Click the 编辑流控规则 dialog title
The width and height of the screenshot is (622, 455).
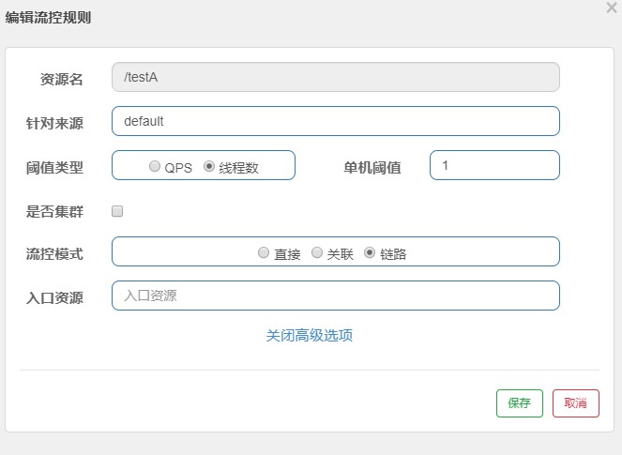click(48, 18)
